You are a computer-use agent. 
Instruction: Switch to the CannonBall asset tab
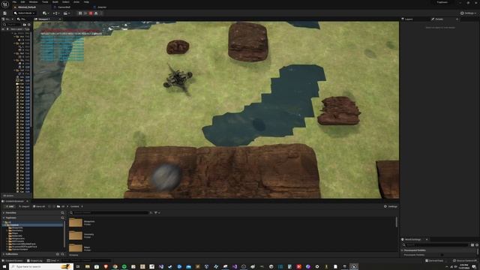64,7
